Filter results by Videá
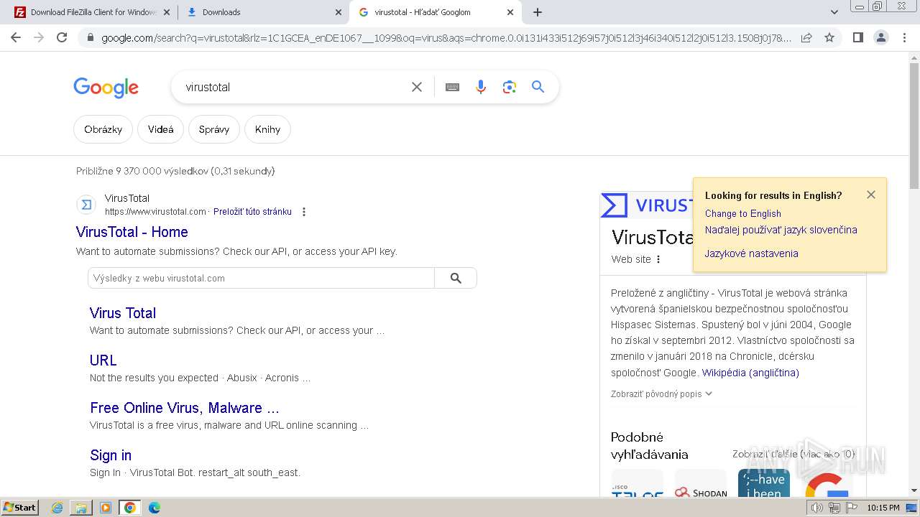 [160, 129]
